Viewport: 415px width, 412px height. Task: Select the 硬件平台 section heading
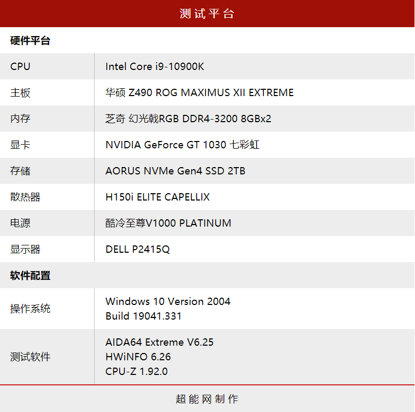pos(30,40)
